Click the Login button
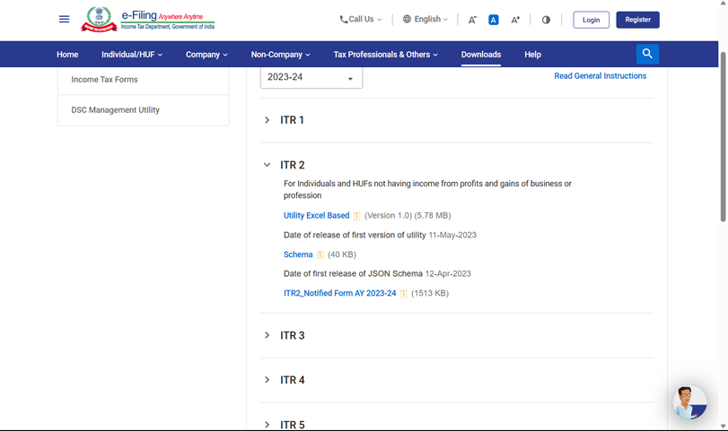Viewport: 728px width, 431px height. [x=591, y=20]
